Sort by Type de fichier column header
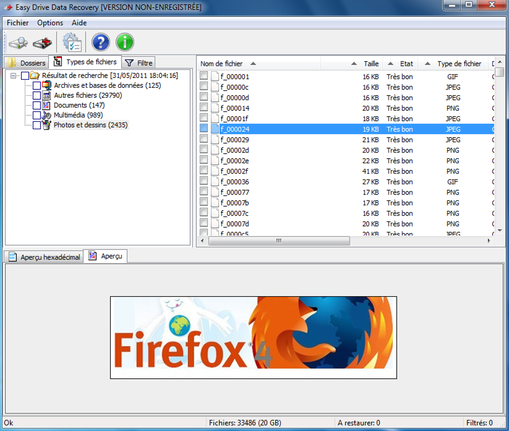 (453, 64)
